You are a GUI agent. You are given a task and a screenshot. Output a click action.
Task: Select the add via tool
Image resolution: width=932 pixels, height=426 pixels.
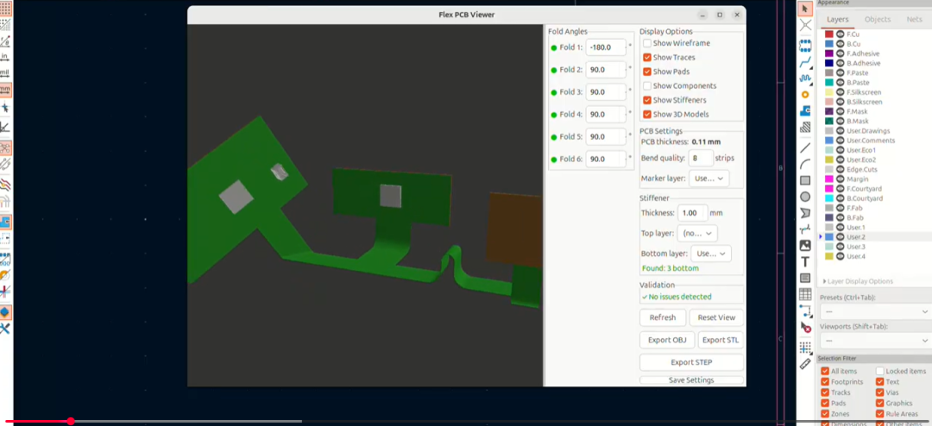805,95
